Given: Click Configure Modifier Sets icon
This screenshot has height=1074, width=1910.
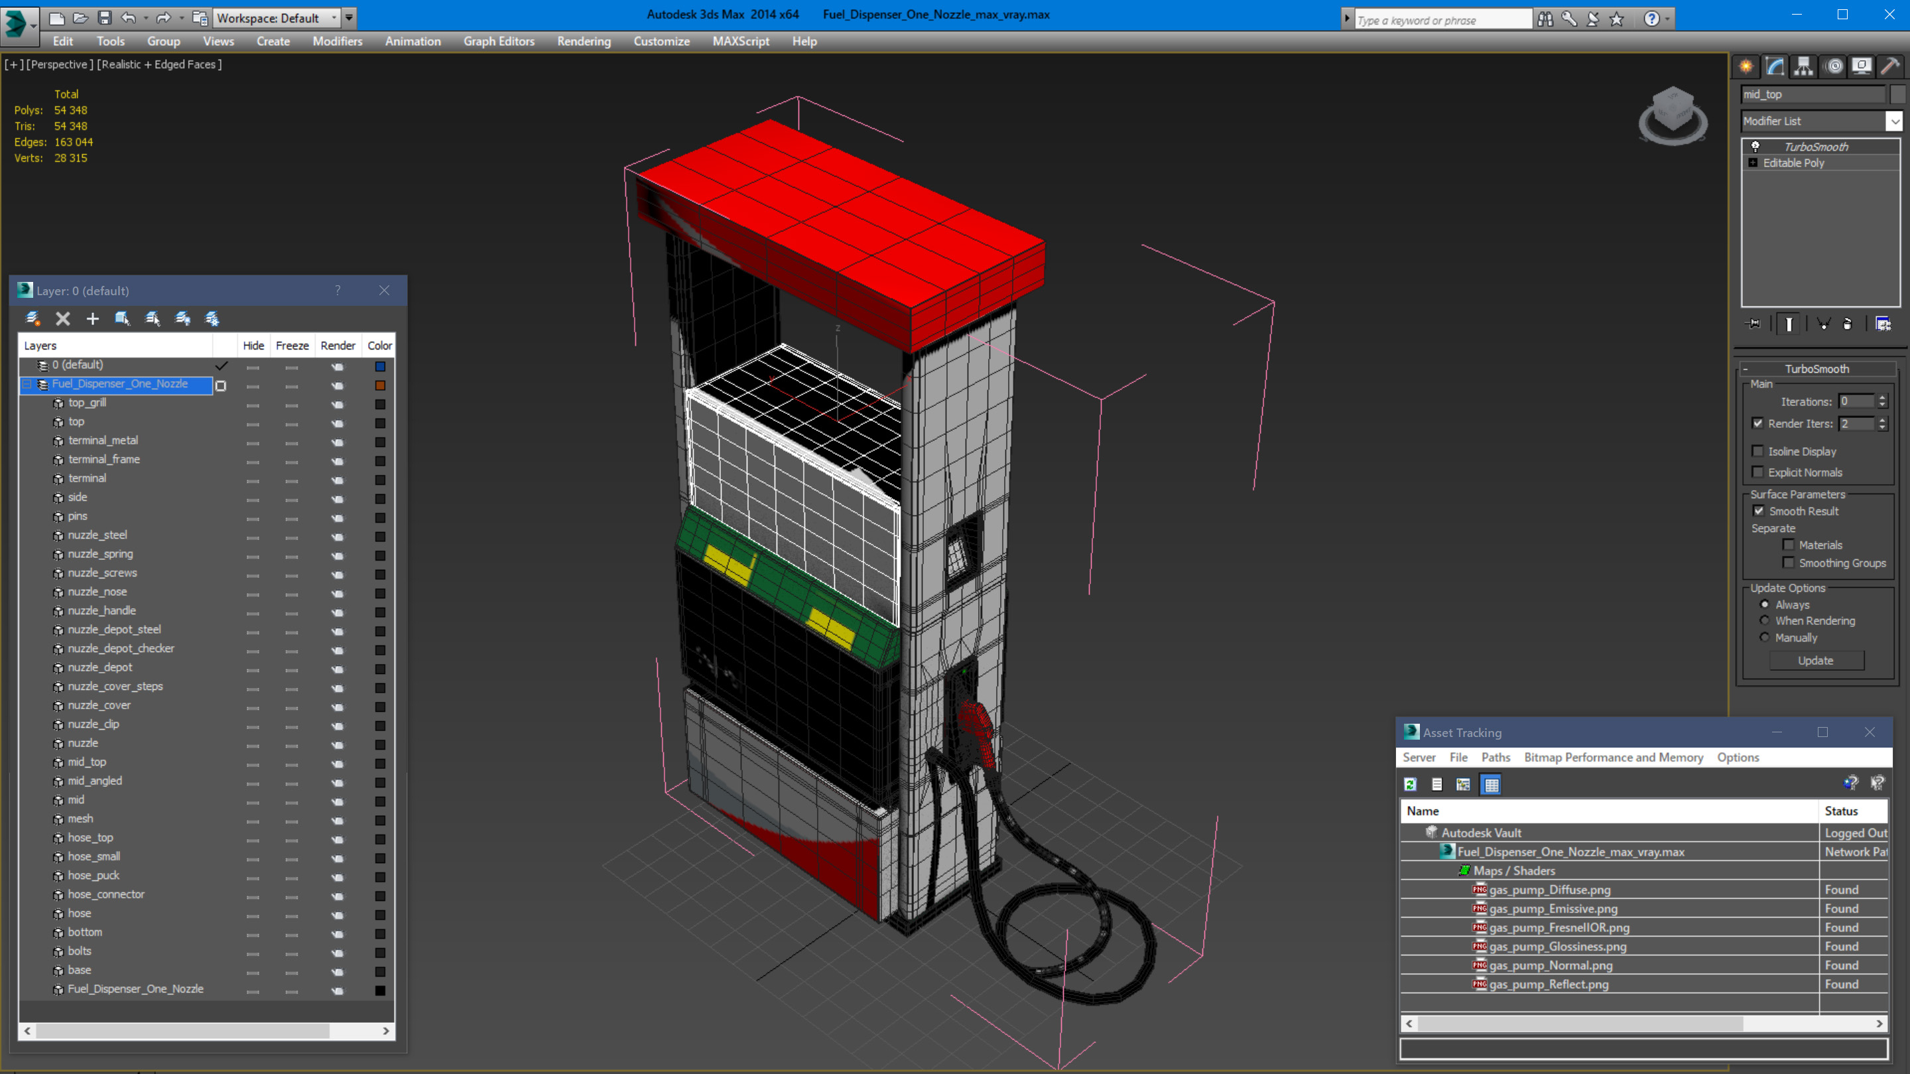Looking at the screenshot, I should tap(1883, 323).
